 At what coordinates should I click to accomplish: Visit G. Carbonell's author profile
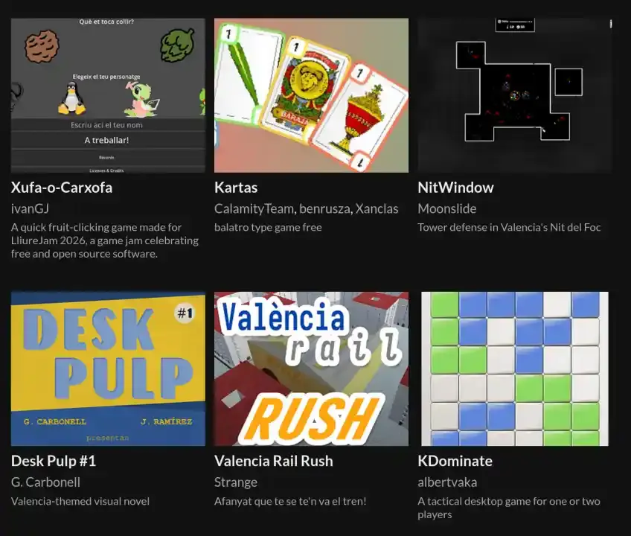[x=45, y=482]
